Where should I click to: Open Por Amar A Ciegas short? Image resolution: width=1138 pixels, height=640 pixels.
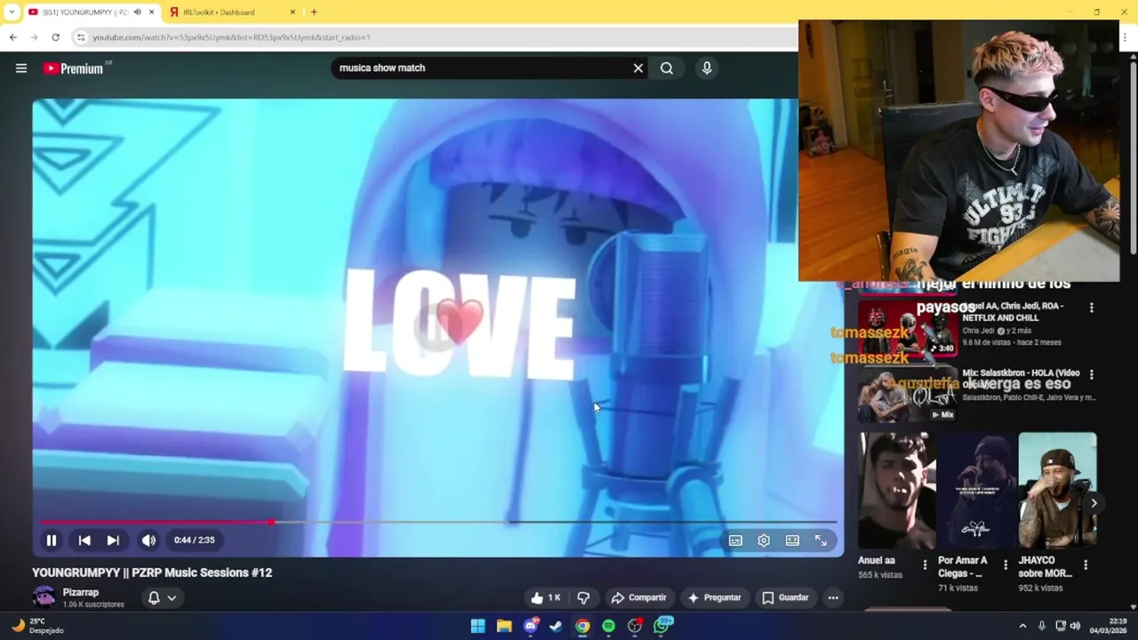coord(977,490)
